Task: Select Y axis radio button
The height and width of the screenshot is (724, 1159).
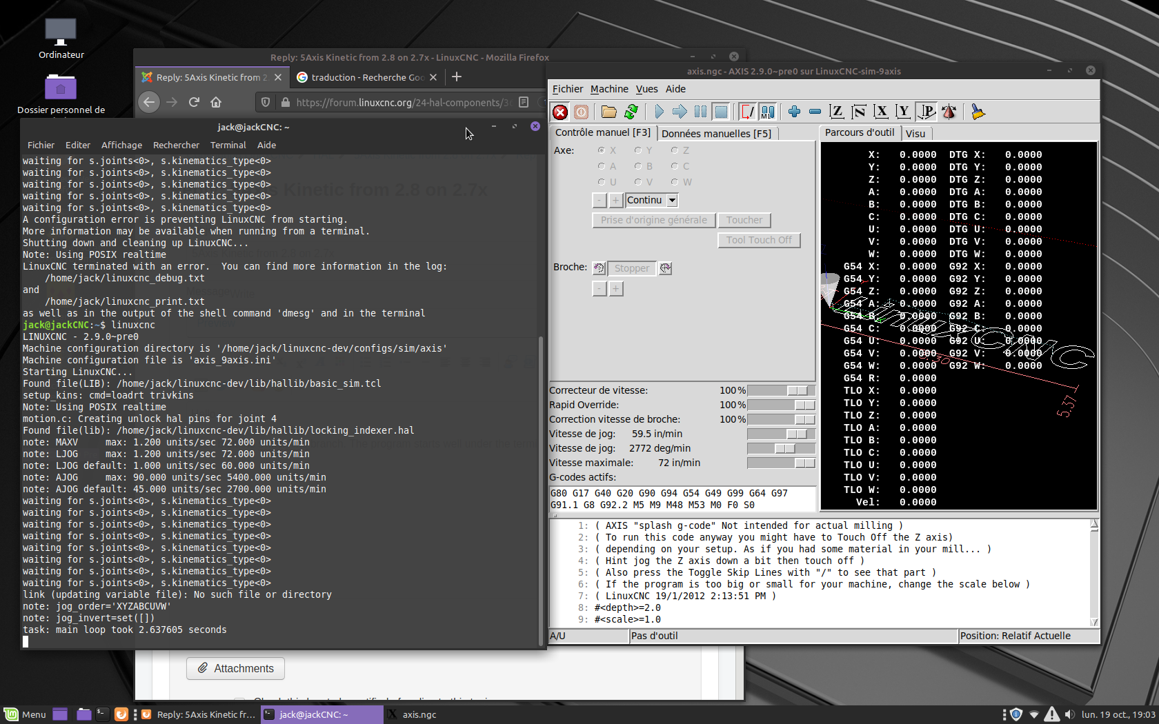Action: tap(638, 150)
